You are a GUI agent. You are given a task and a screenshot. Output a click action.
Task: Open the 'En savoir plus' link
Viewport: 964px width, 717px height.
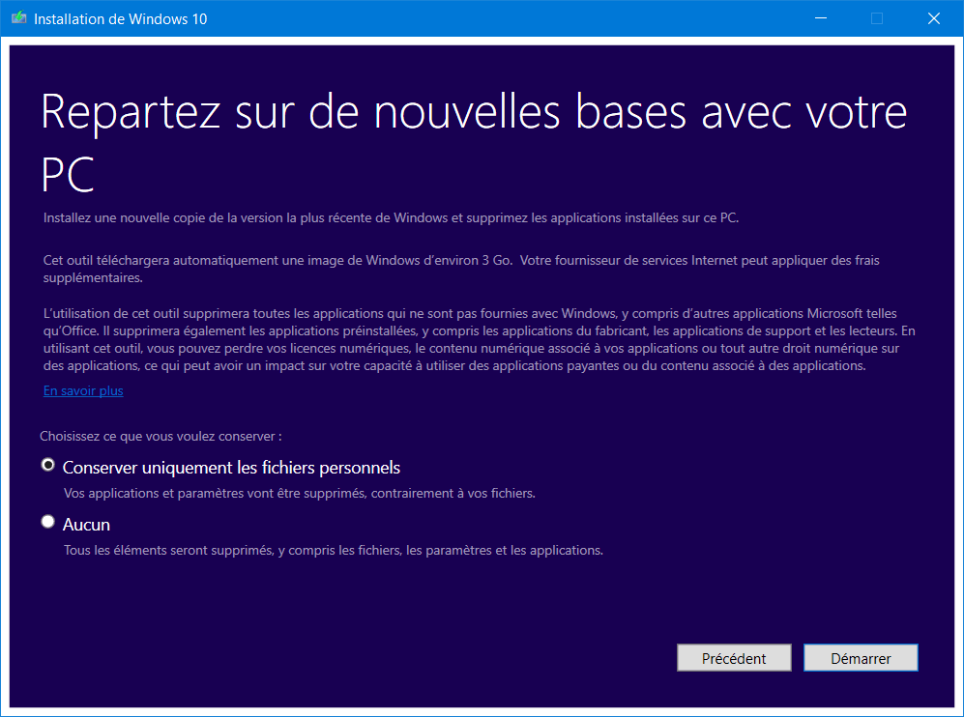[83, 390]
